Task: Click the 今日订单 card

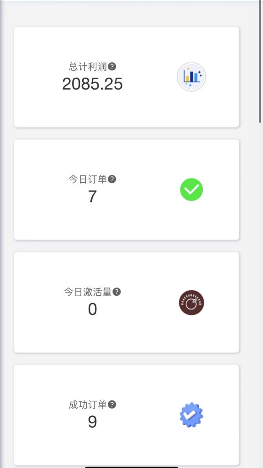Action: pyautogui.click(x=126, y=189)
